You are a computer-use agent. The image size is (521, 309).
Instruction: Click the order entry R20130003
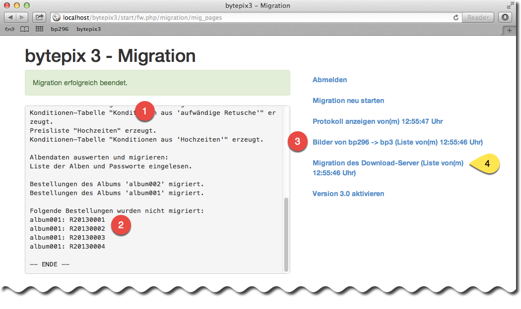pyautogui.click(x=87, y=238)
